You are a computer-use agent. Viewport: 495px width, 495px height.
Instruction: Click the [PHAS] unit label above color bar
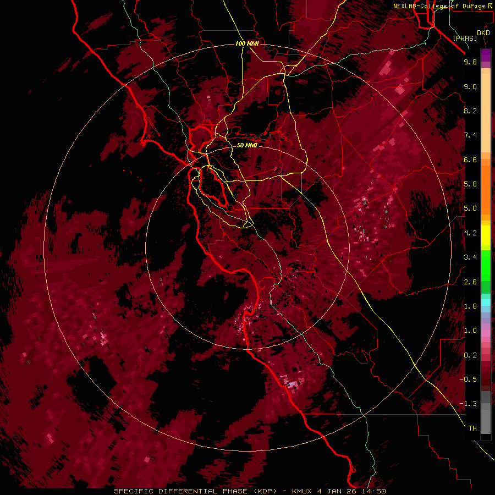click(x=465, y=38)
